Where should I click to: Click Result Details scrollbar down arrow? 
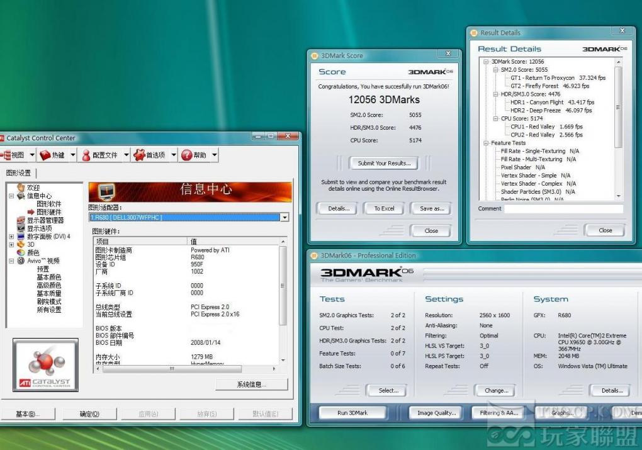pyautogui.click(x=618, y=196)
